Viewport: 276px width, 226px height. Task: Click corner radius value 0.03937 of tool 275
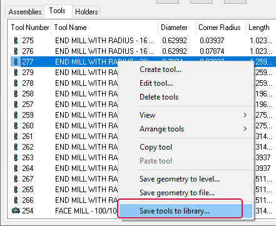[212, 41]
